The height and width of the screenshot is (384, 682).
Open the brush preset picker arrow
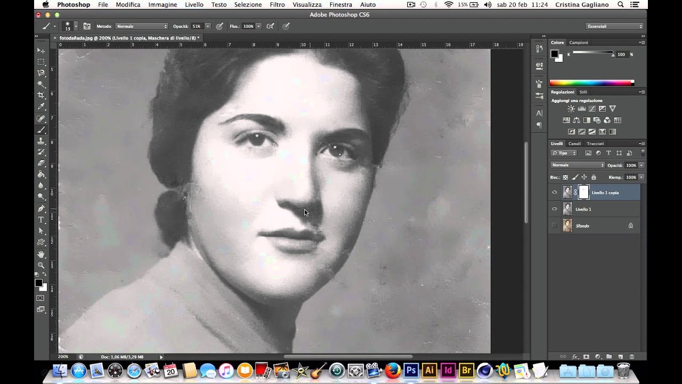pyautogui.click(x=76, y=26)
